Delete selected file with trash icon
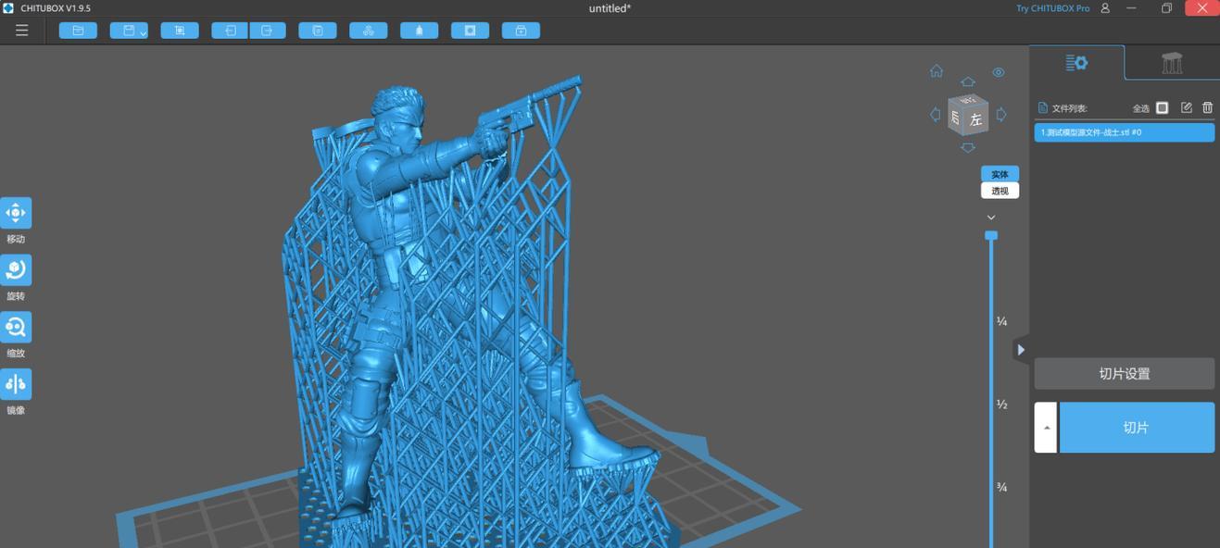1220x548 pixels. point(1208,108)
